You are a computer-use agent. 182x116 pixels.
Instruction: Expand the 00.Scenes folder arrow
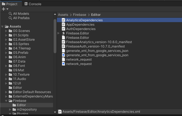point(6,31)
